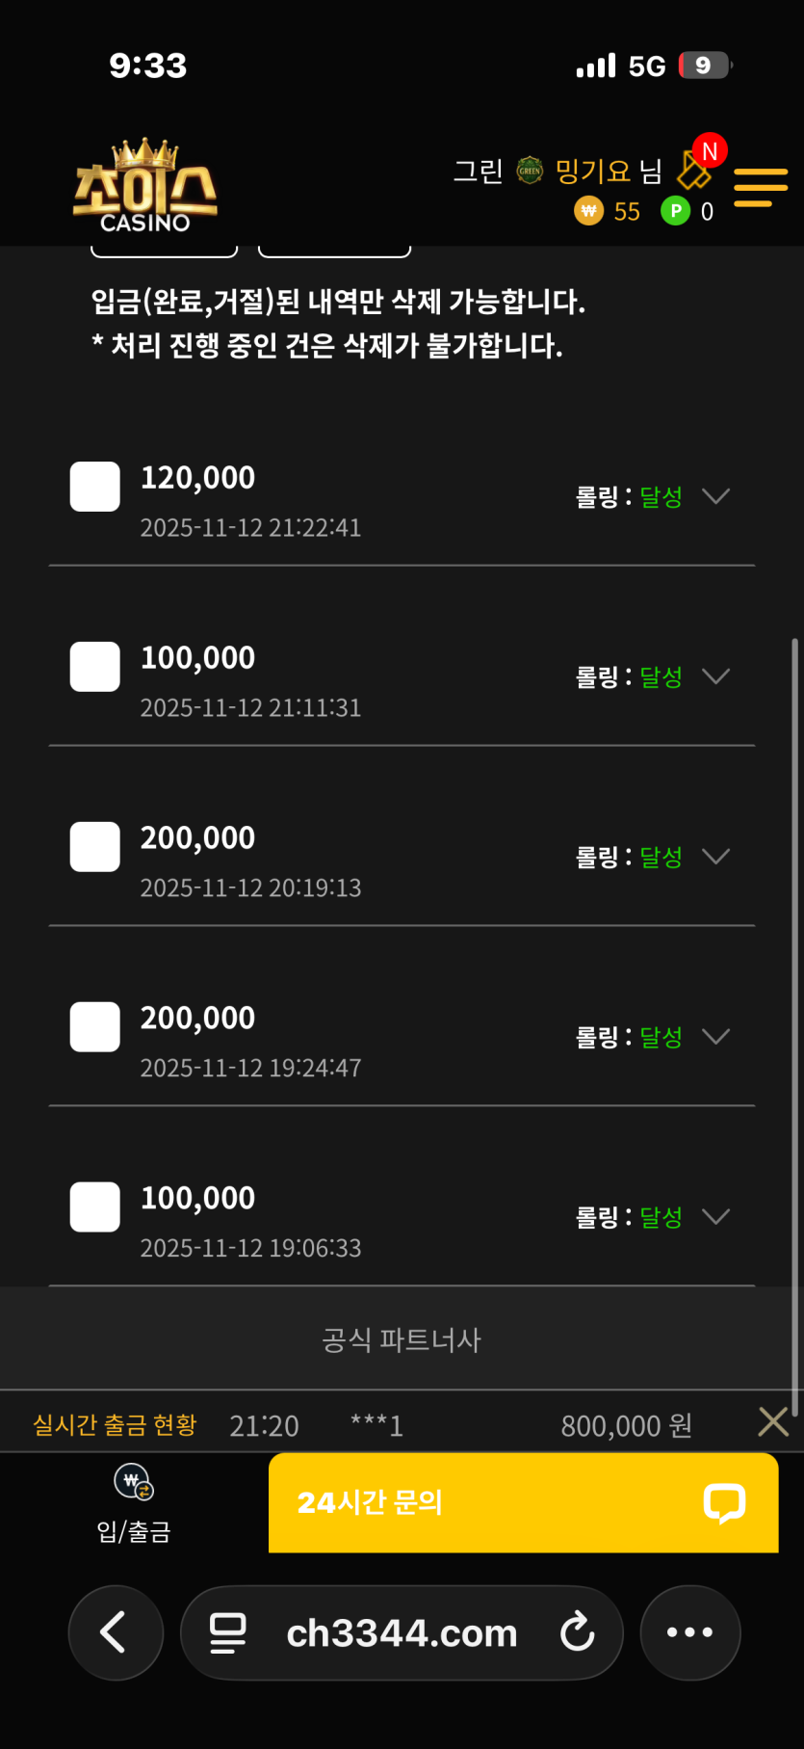Reload the page in browser
This screenshot has width=804, height=1749.
tap(577, 1631)
